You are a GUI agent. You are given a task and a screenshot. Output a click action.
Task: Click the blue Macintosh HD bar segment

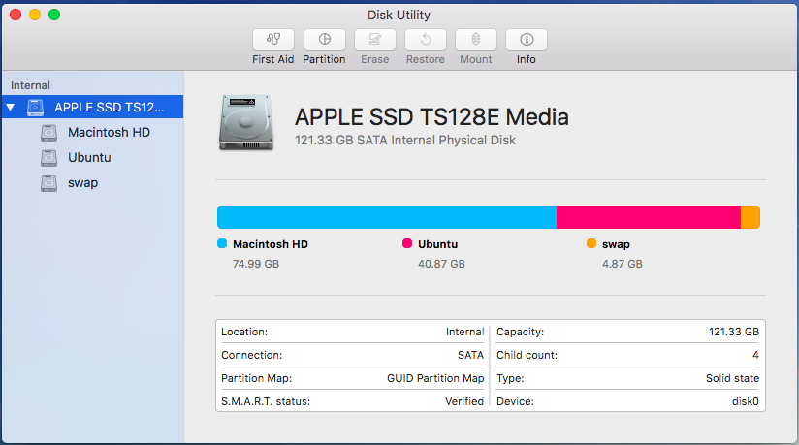coord(387,217)
